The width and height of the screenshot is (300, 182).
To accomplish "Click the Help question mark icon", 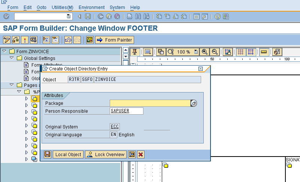I will (218, 16).
